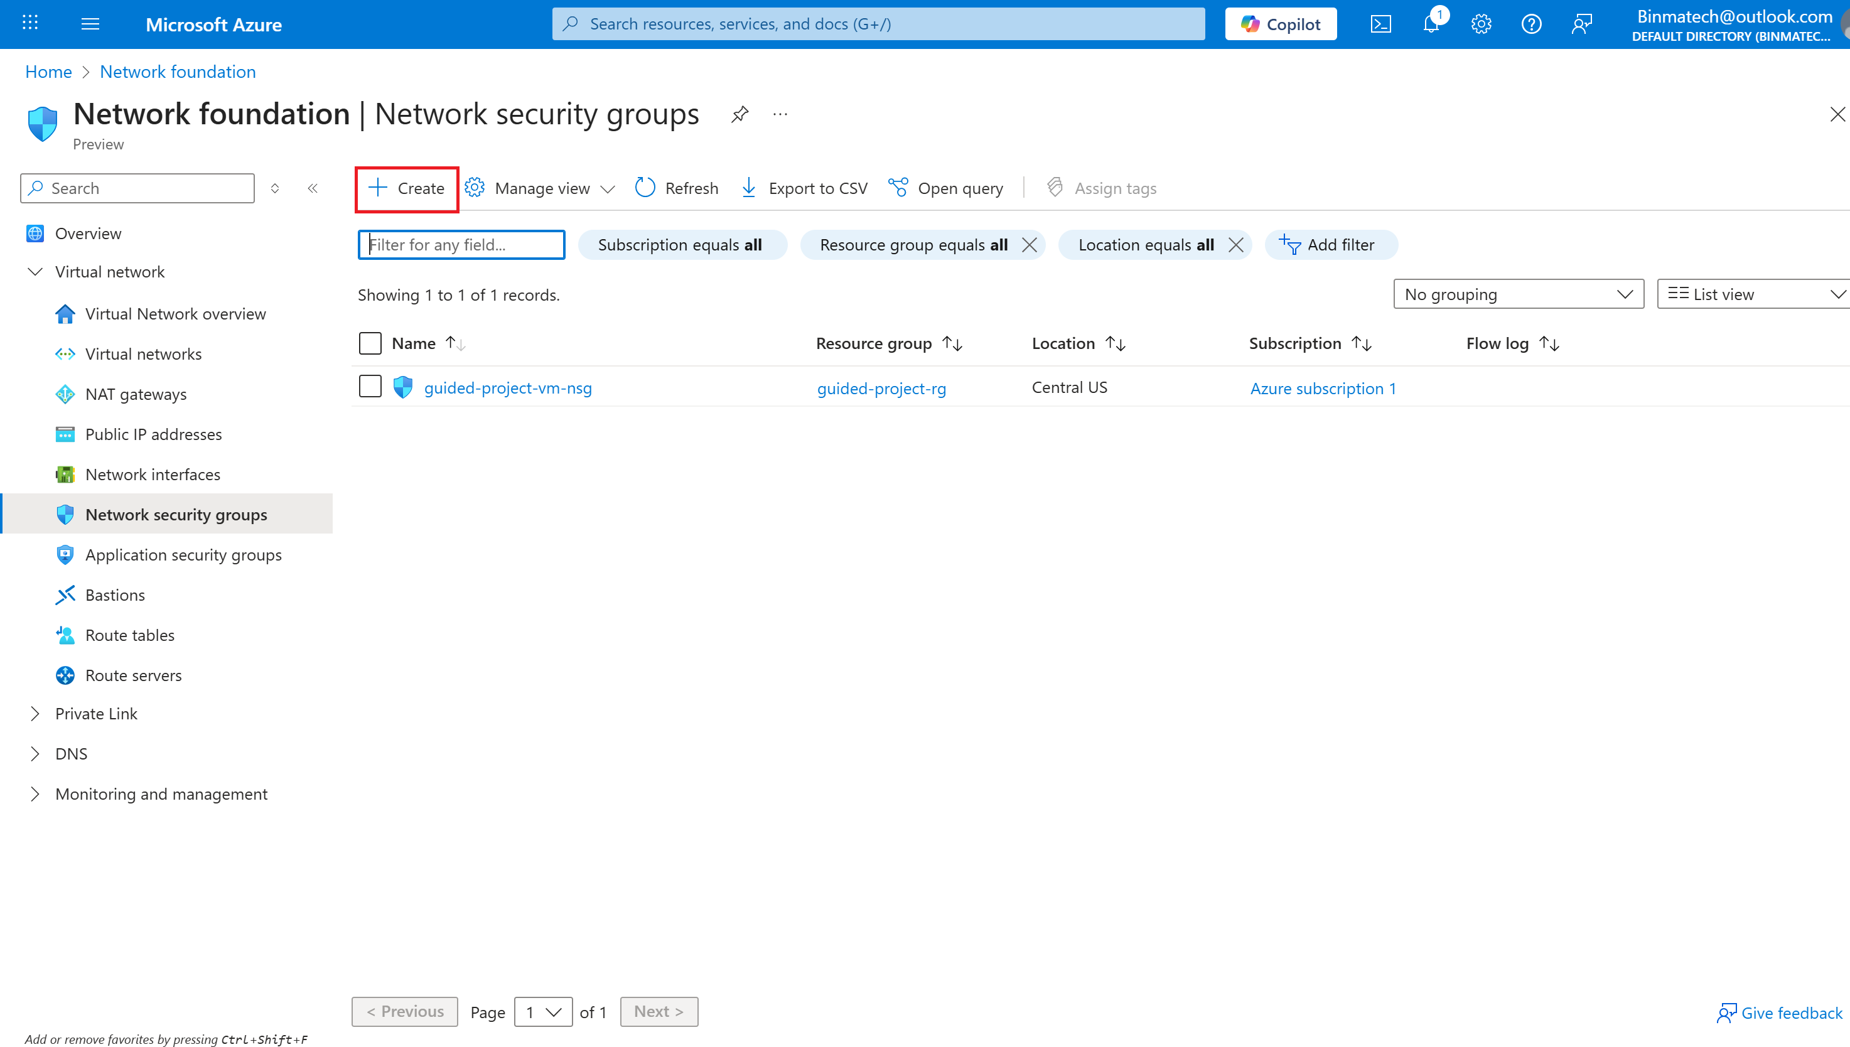The image size is (1850, 1047).
Task: Pin Network foundation page to dashboard
Action: (740, 114)
